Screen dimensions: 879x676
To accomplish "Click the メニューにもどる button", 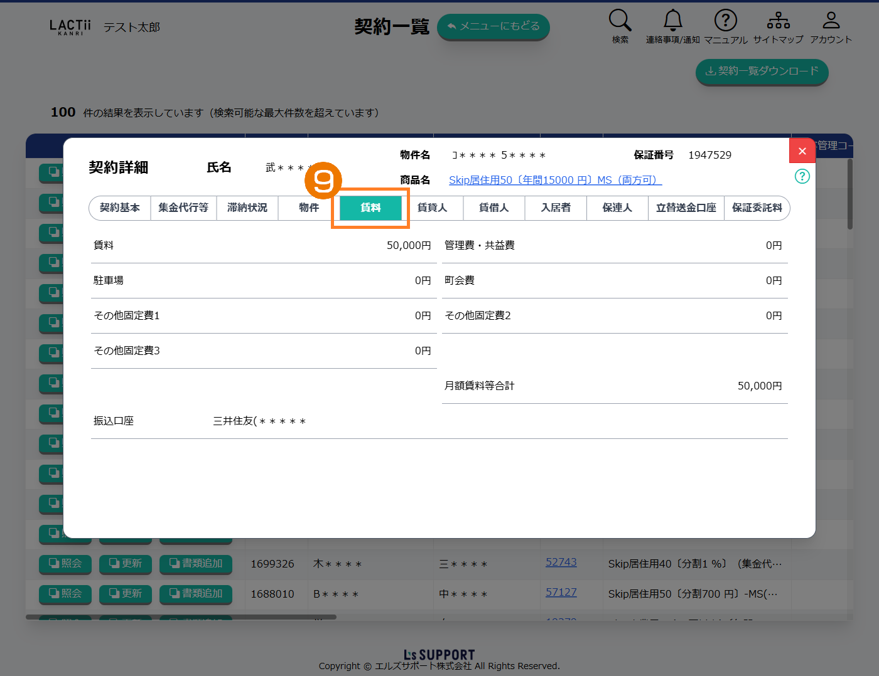I will (493, 27).
